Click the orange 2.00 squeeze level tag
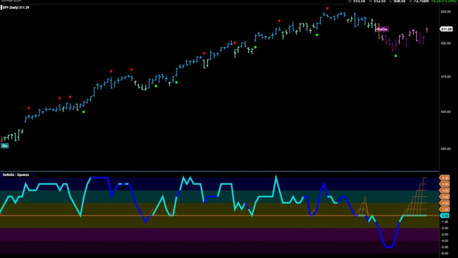The image size is (458, 258). [445, 203]
